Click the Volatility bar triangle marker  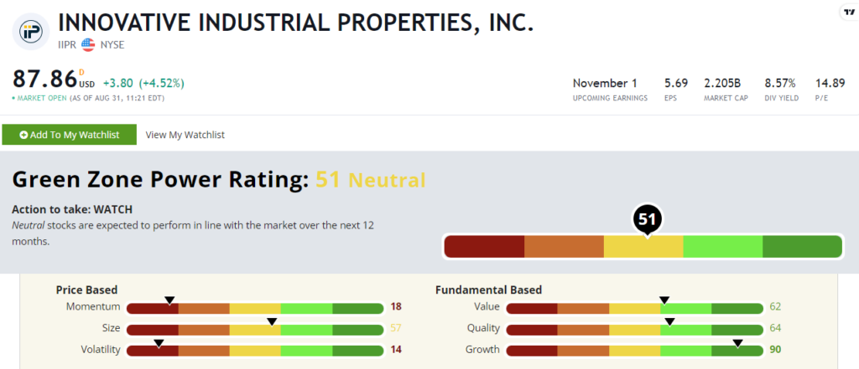(x=159, y=343)
